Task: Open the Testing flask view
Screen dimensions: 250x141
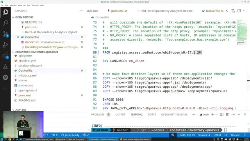Action: pos(5,67)
